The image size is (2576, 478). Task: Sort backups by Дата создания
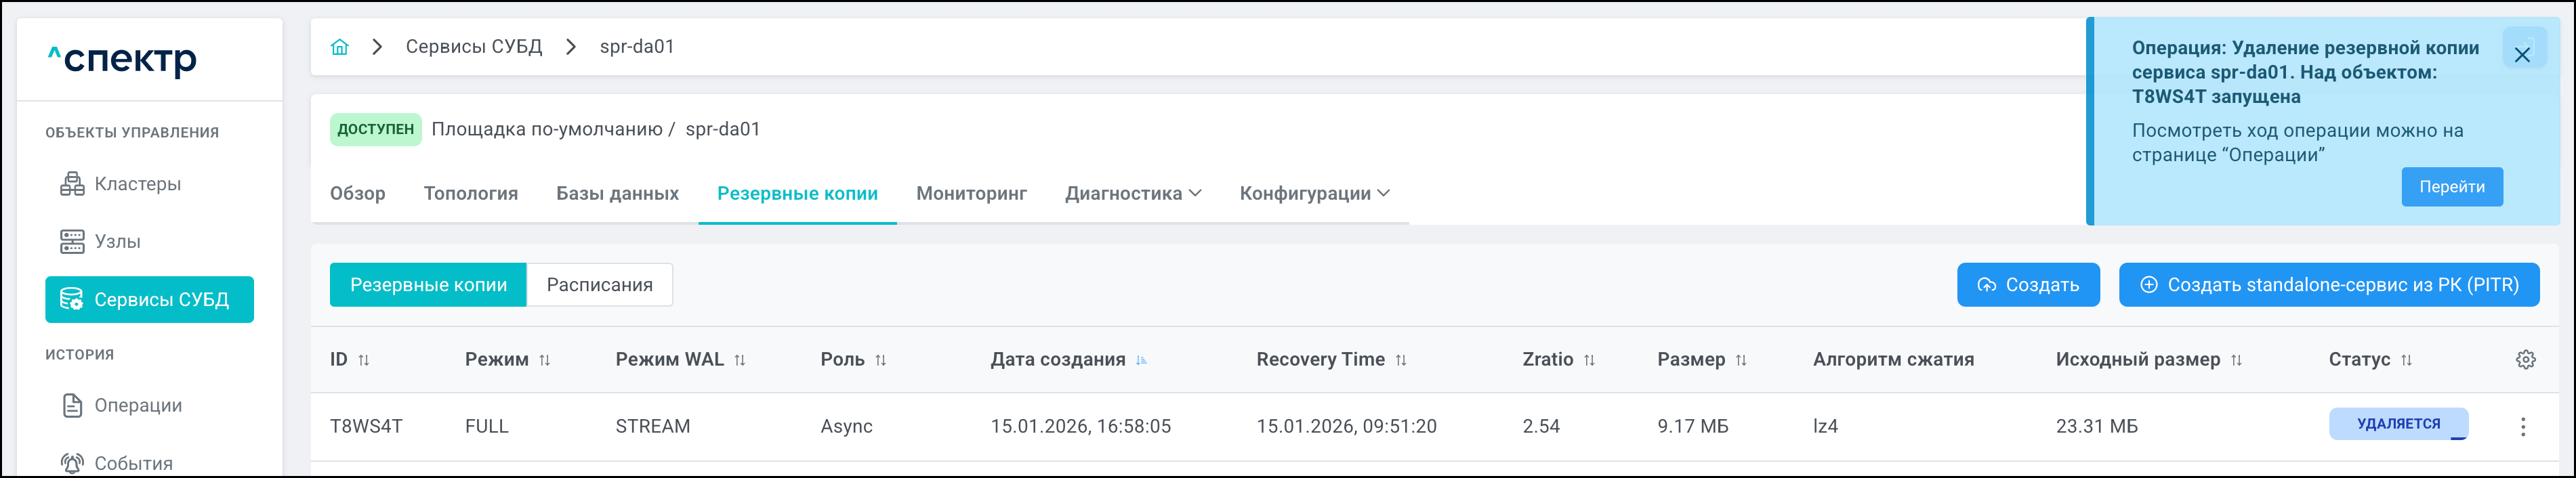pos(1141,360)
